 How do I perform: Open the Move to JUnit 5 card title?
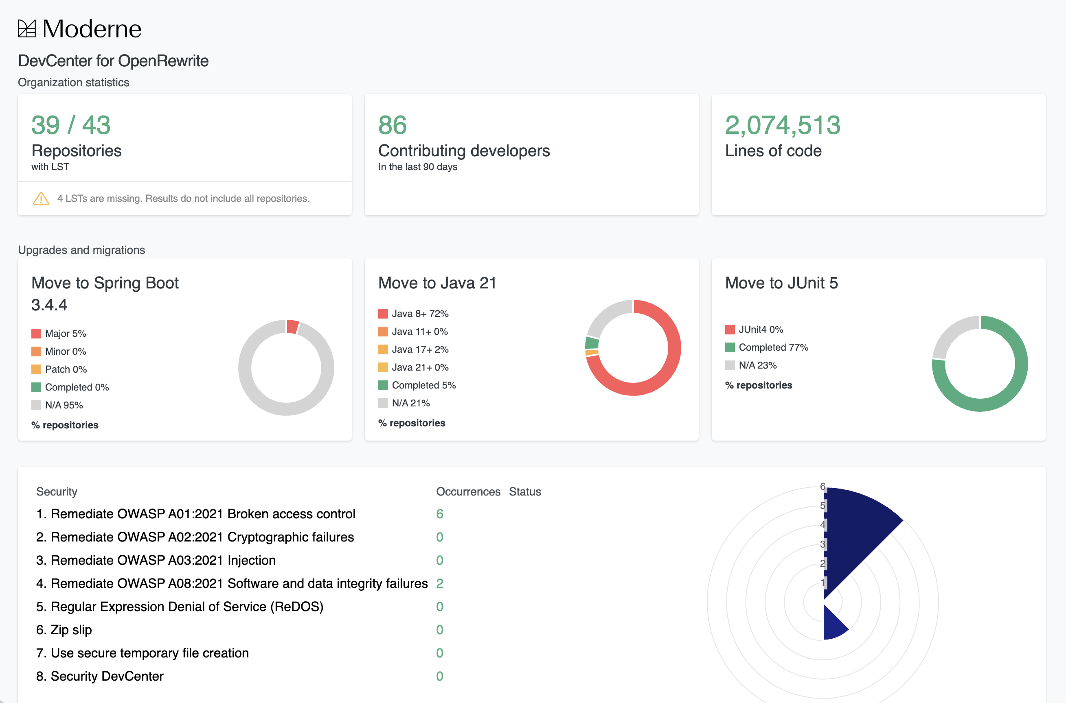point(781,283)
